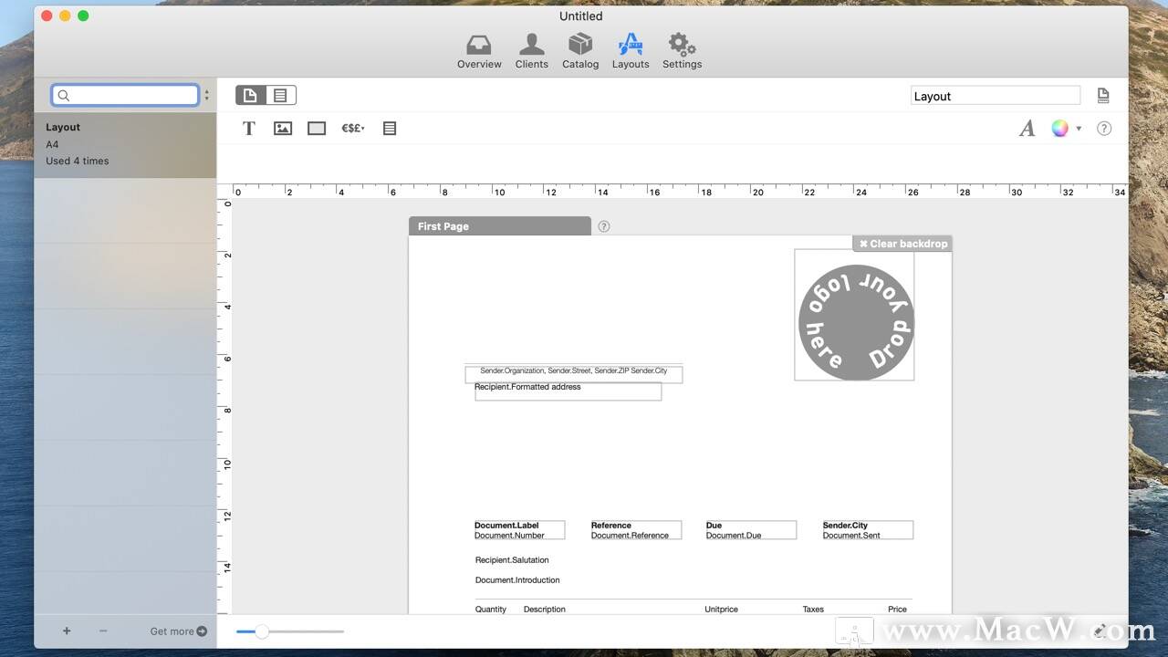This screenshot has height=657, width=1168.
Task: Select the Layout A4 entry in the sidebar
Action: [125, 144]
